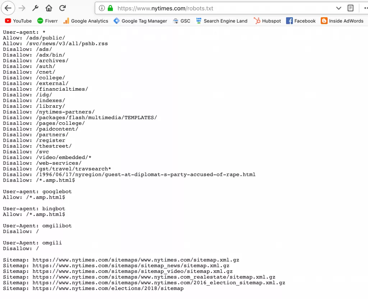Open the Facebook bookmark
The width and height of the screenshot is (368, 299).
pyautogui.click(x=301, y=21)
